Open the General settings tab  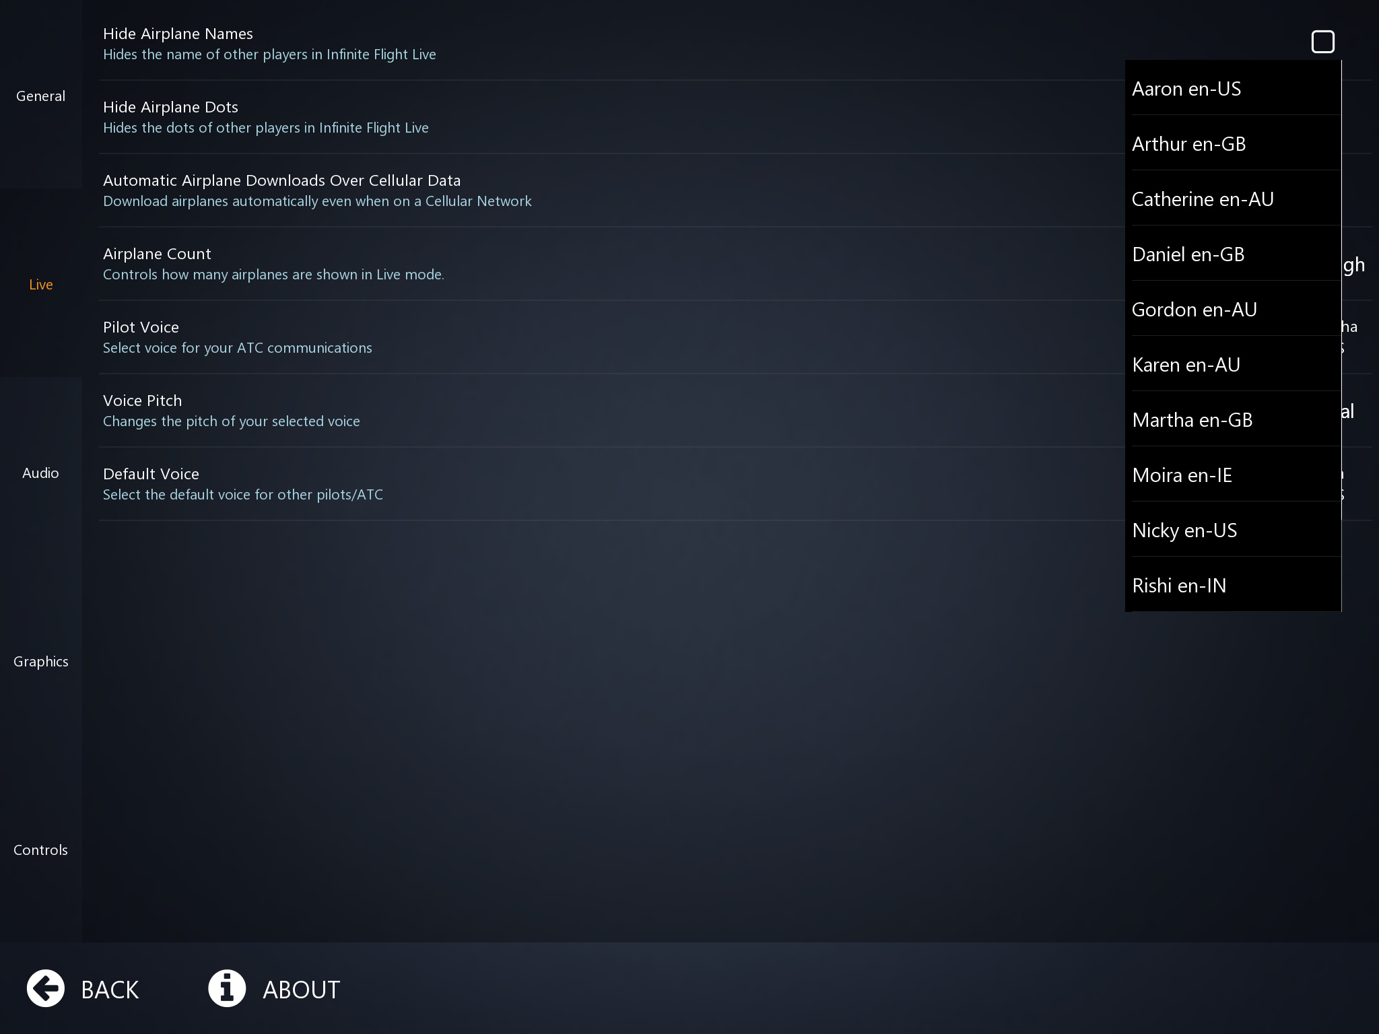click(41, 96)
